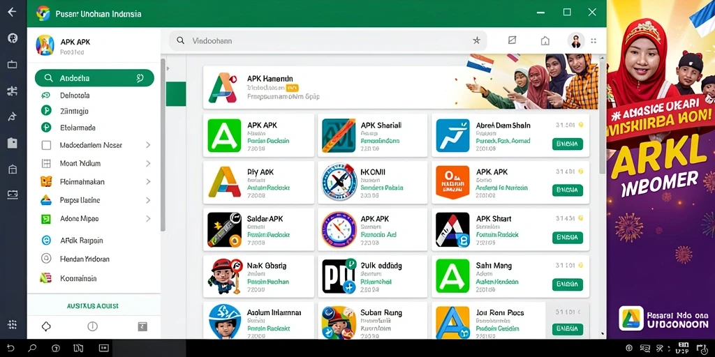Click the green install button for Abren Dram Shaln

tap(567, 144)
